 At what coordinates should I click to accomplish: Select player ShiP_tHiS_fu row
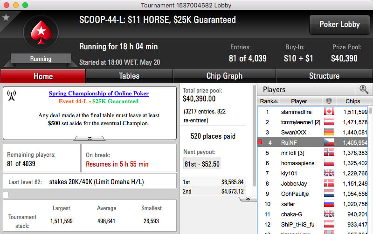(x=313, y=224)
